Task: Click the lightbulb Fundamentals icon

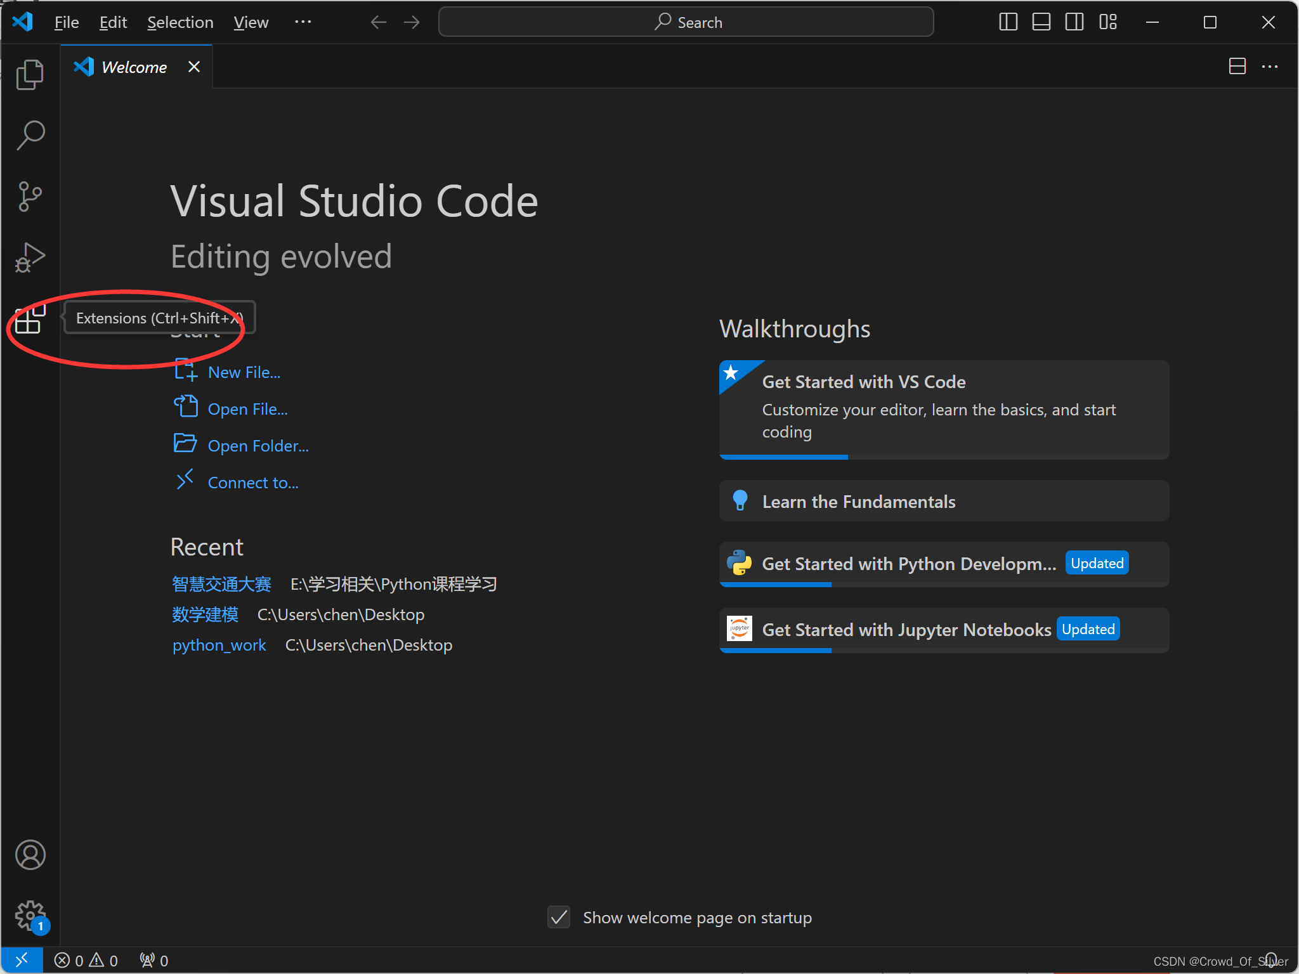Action: pyautogui.click(x=740, y=500)
